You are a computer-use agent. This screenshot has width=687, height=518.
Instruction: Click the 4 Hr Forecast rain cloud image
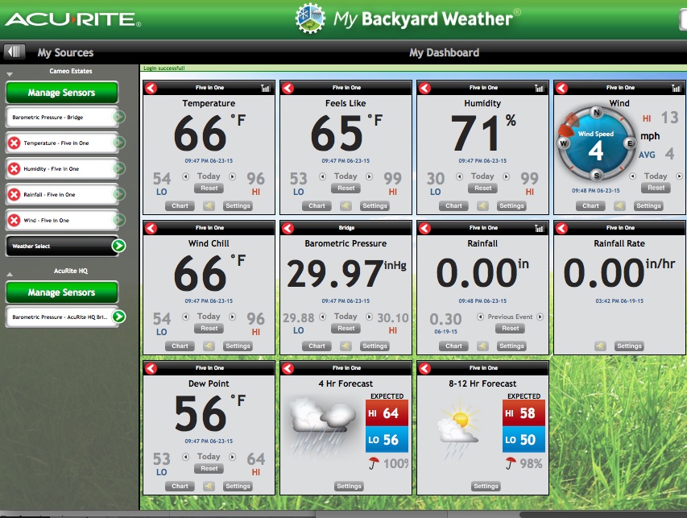click(322, 425)
